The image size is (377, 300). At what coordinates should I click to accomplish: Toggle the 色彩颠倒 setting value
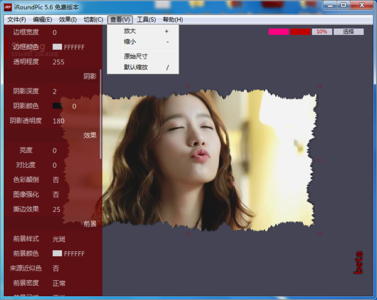(56, 180)
